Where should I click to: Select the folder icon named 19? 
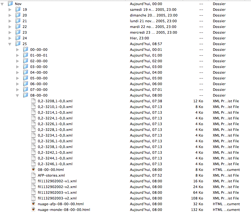[x=18, y=9]
